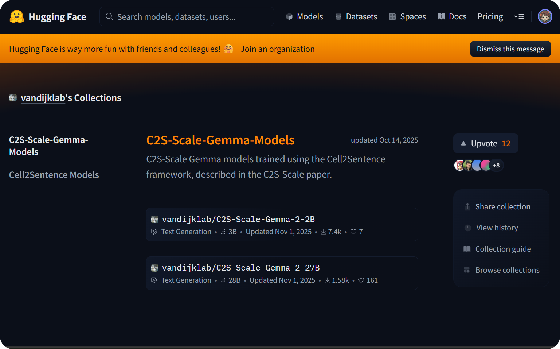Click the View history clock icon
The height and width of the screenshot is (349, 560).
tap(468, 228)
